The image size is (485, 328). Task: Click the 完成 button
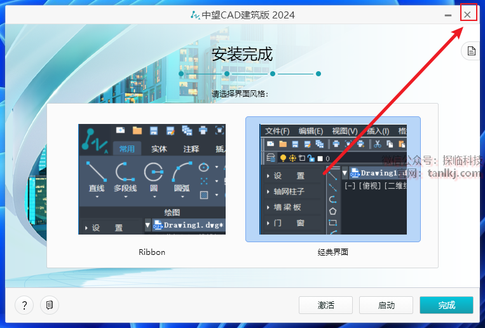coord(446,305)
